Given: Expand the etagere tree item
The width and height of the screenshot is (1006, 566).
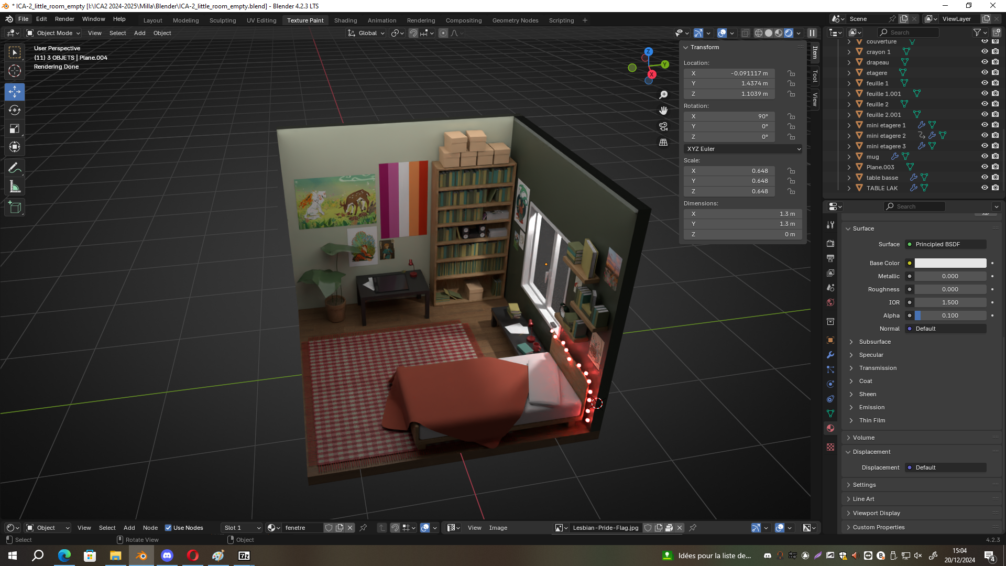Looking at the screenshot, I should tap(849, 73).
